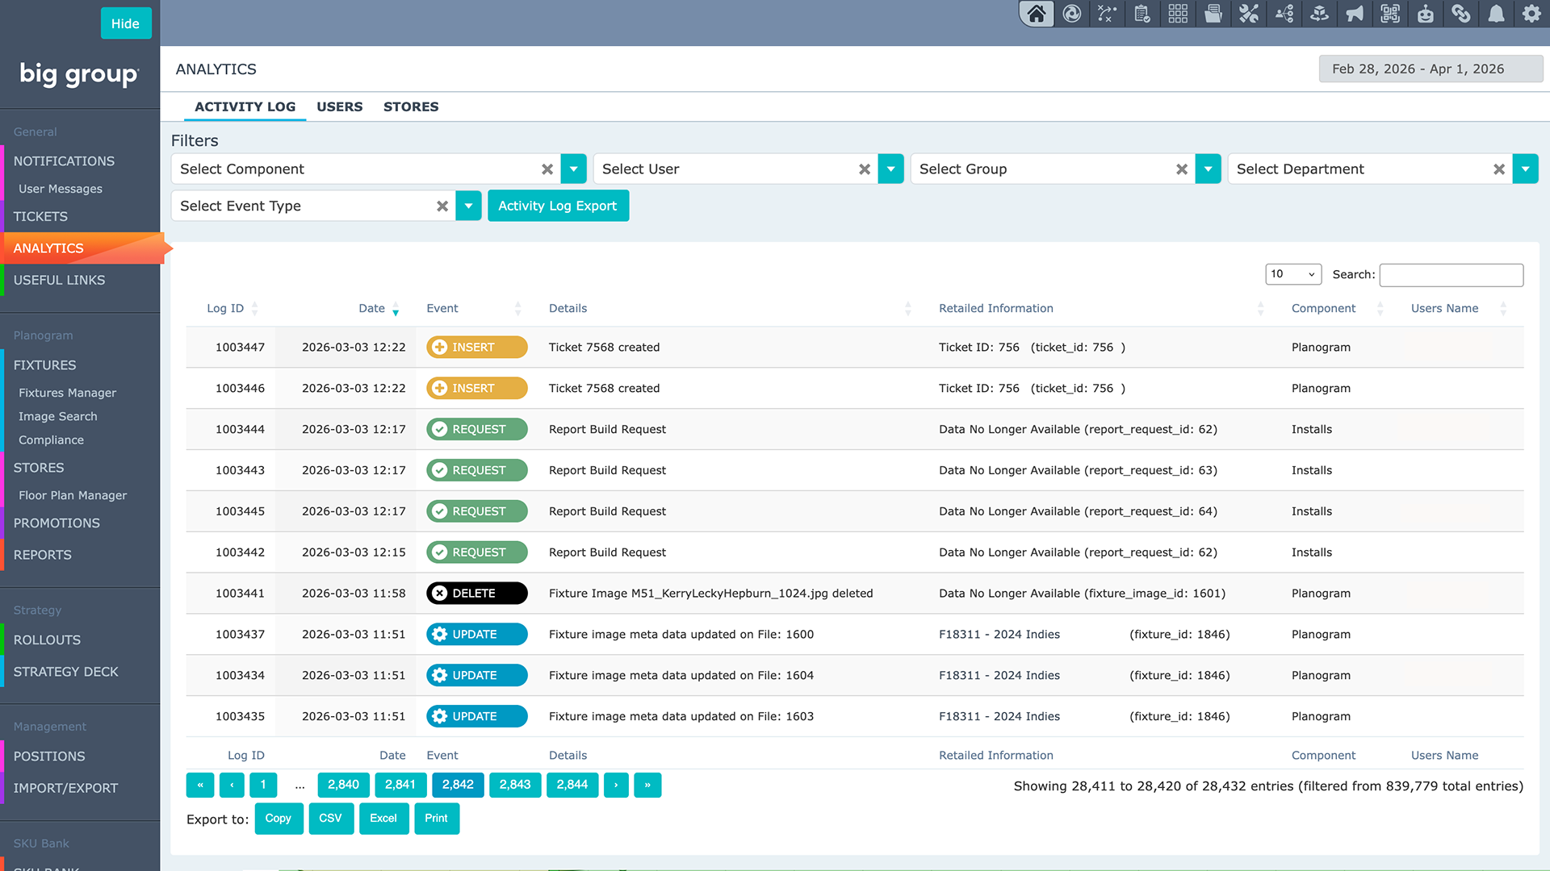Clear the Select User filter
The width and height of the screenshot is (1550, 871).
(x=865, y=169)
